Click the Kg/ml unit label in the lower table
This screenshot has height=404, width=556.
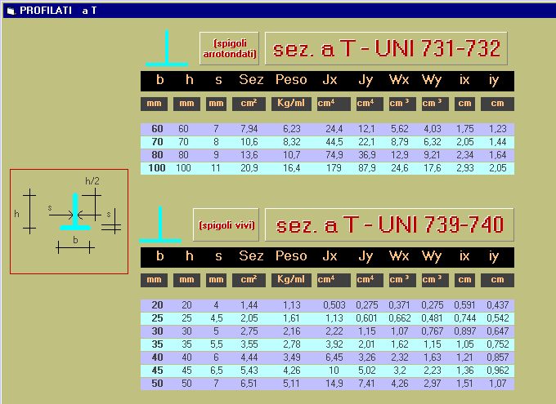[291, 280]
